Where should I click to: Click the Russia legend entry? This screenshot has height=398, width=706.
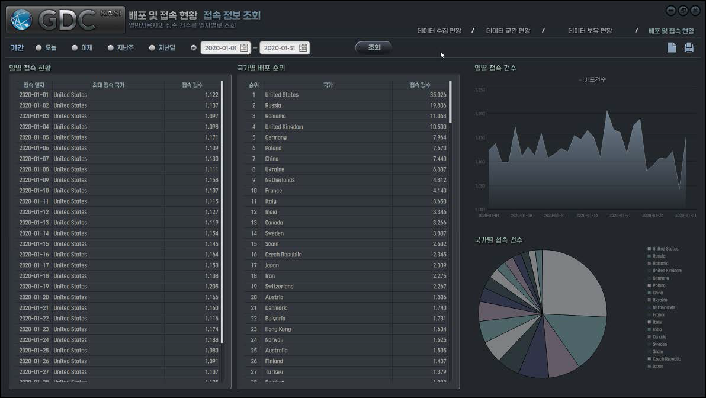click(x=656, y=256)
